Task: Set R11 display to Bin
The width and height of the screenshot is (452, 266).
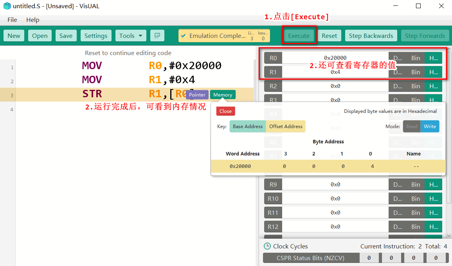Action: point(415,212)
